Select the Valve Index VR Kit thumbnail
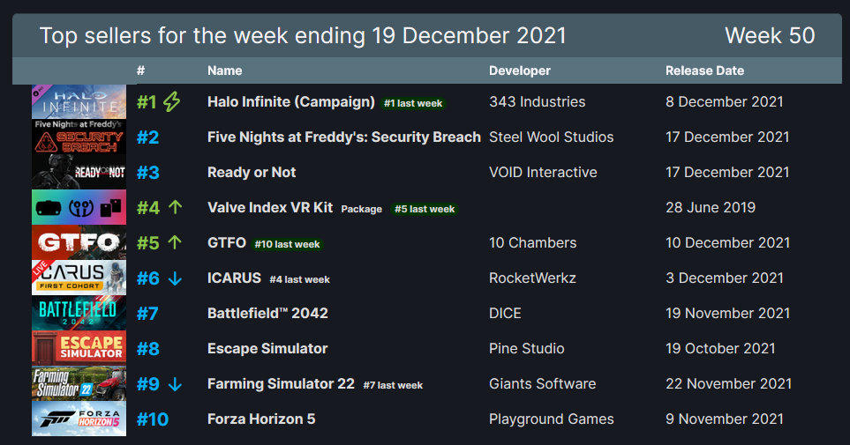The image size is (850, 445). 79,207
